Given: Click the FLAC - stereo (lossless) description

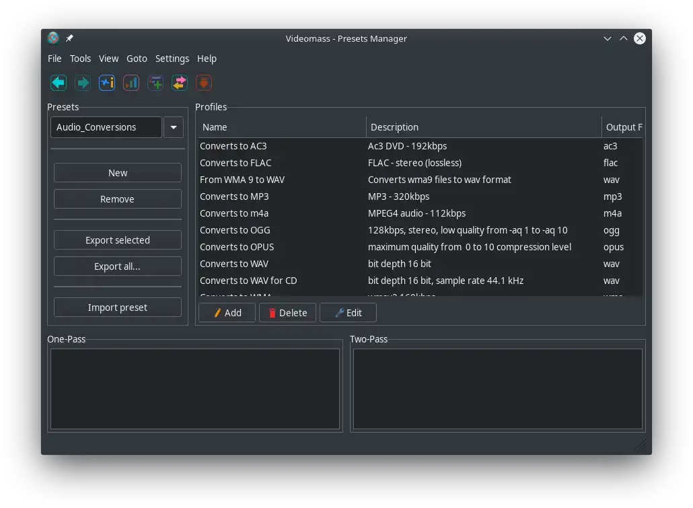Looking at the screenshot, I should click(415, 163).
